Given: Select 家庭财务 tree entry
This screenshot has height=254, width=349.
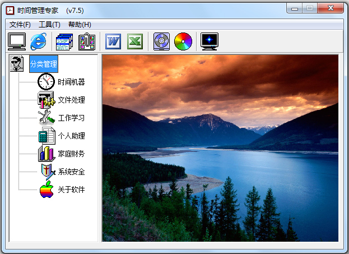Looking at the screenshot, I should click(71, 154).
